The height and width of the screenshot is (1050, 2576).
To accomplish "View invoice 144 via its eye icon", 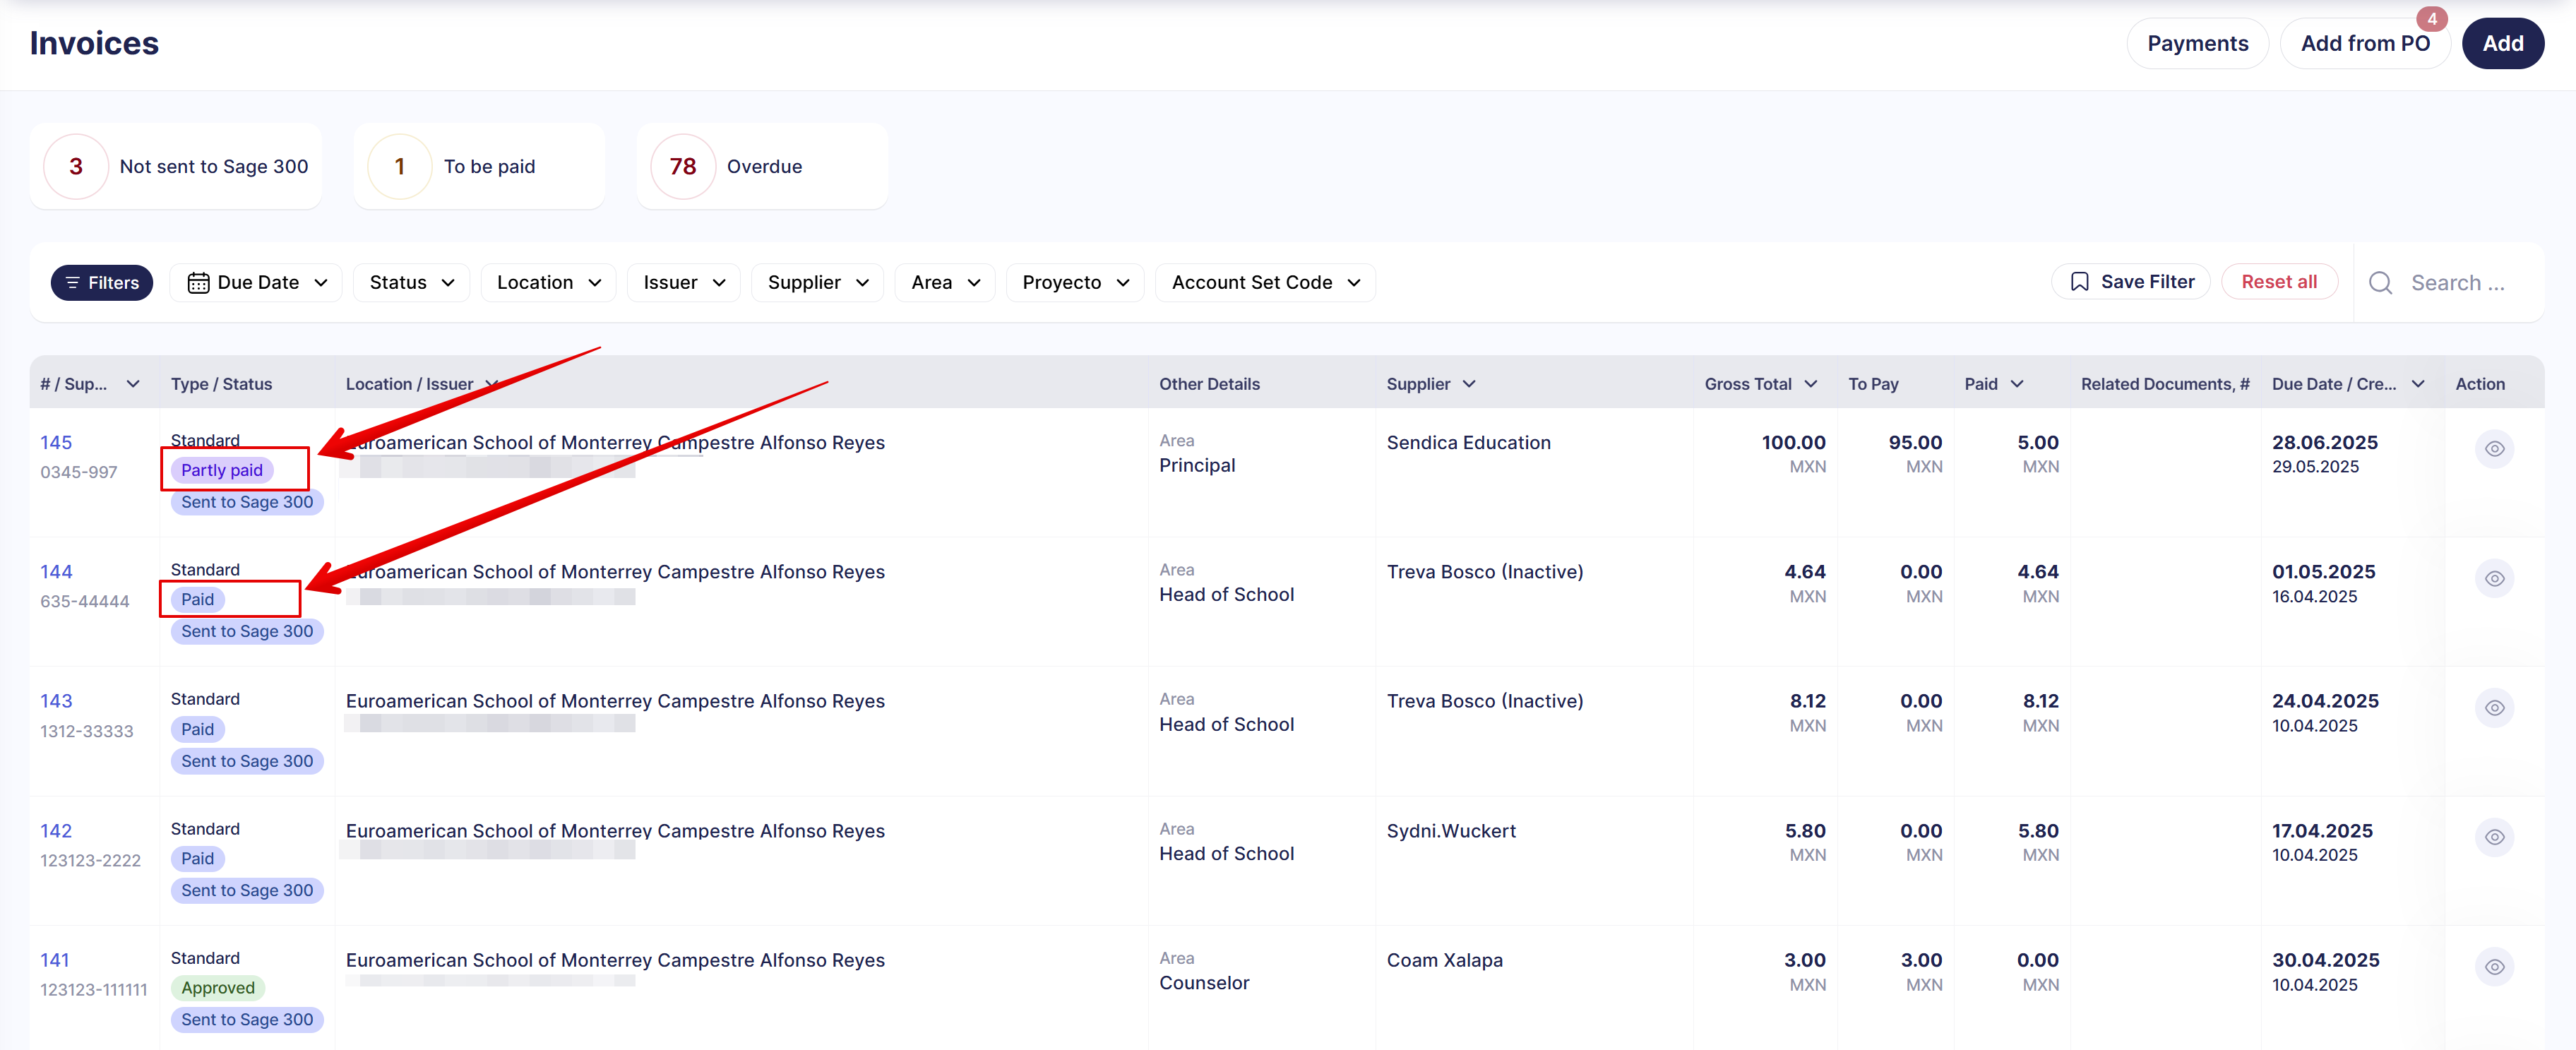I will 2494,578.
